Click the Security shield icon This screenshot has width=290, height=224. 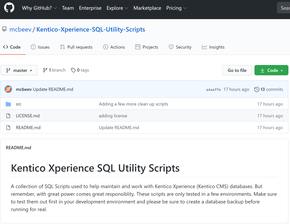click(x=171, y=47)
